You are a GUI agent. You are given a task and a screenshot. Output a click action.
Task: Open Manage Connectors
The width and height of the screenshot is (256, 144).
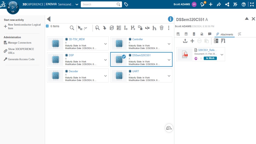[18, 43]
